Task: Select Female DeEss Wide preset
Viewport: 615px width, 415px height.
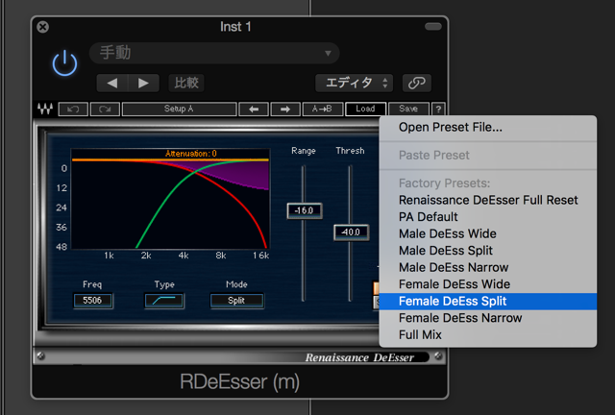Action: (488, 284)
